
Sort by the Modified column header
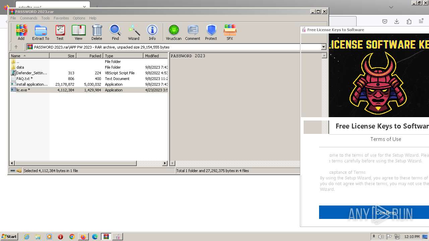pyautogui.click(x=156, y=56)
